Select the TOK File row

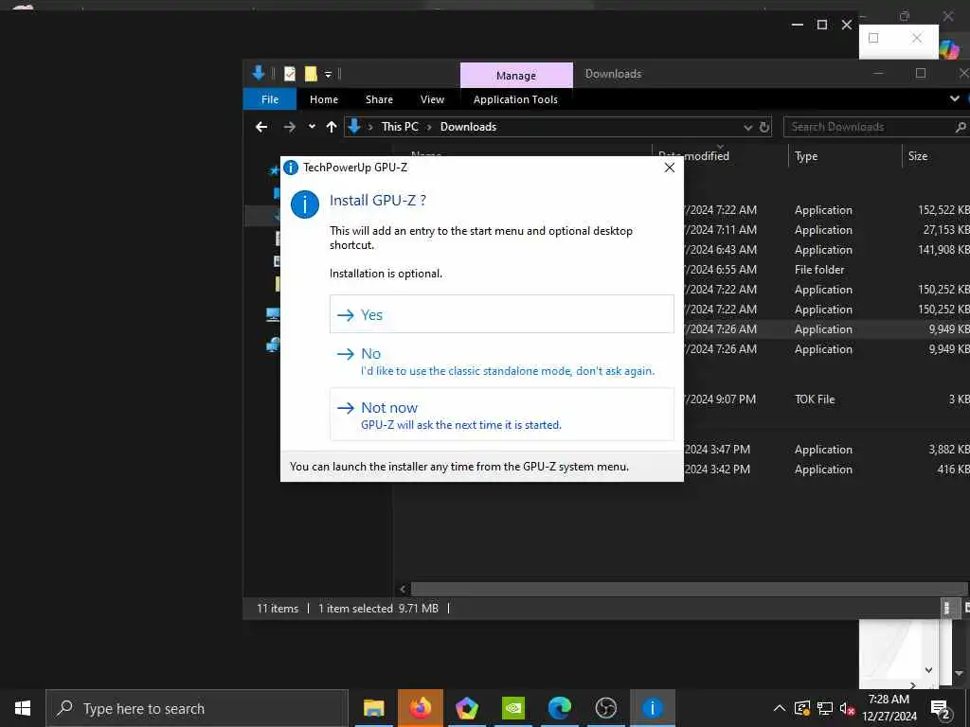(814, 399)
